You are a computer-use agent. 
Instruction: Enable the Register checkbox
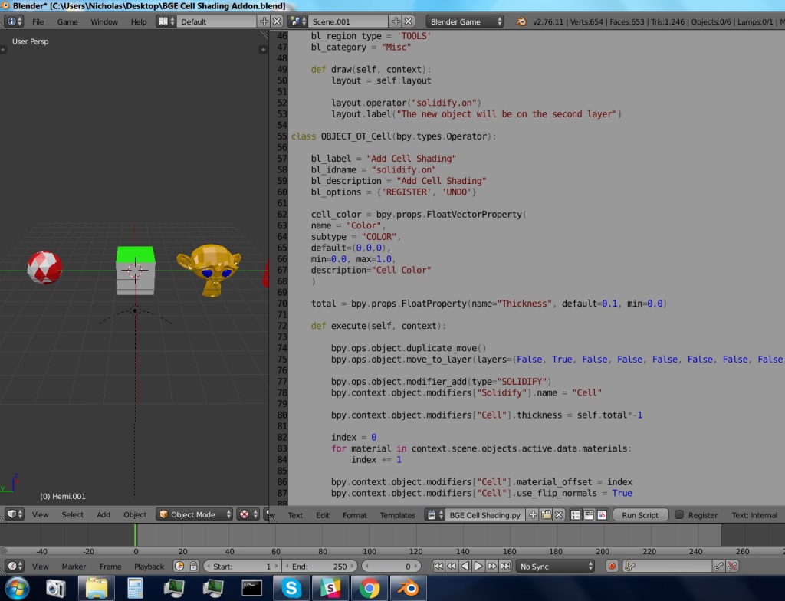(679, 514)
